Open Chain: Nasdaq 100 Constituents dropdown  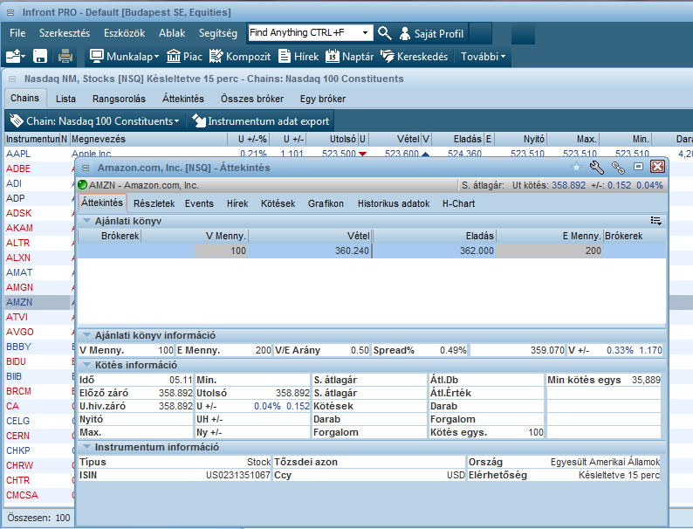tap(94, 120)
